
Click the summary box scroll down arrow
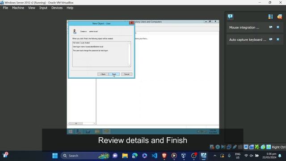tap(129, 65)
